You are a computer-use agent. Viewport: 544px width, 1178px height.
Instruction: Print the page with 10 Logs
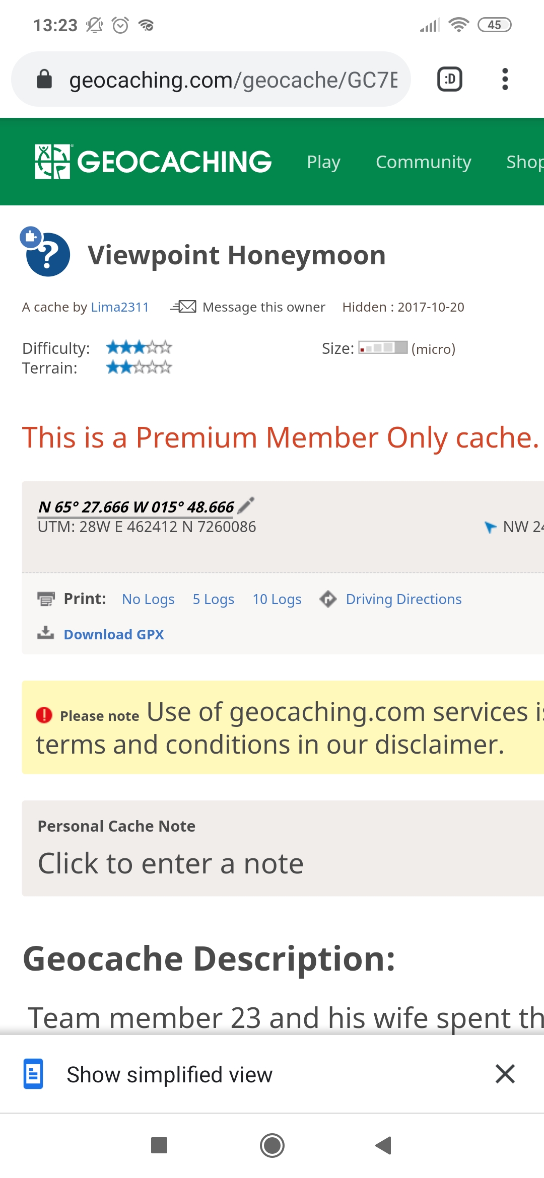(277, 599)
